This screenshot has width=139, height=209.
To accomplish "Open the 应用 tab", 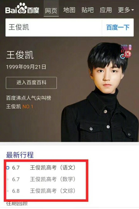I will pyautogui.click(x=106, y=10).
